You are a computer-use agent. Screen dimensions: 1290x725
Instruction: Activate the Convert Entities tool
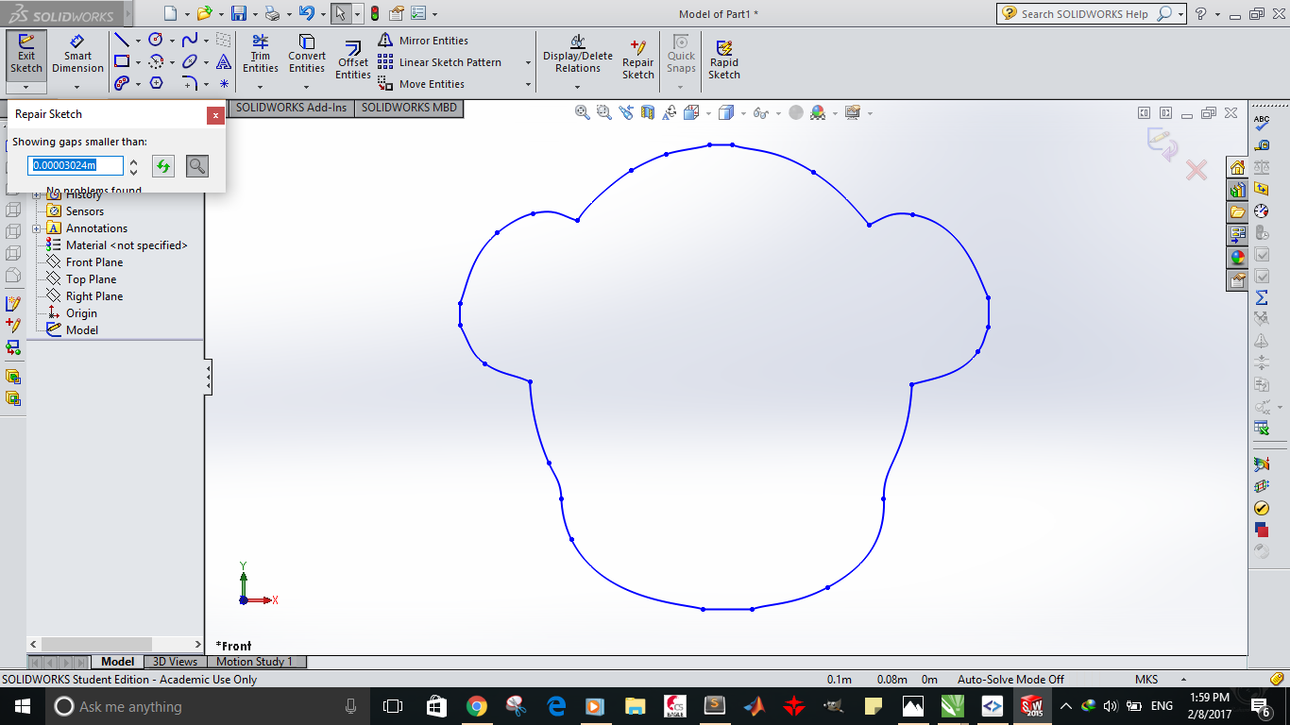coord(307,55)
